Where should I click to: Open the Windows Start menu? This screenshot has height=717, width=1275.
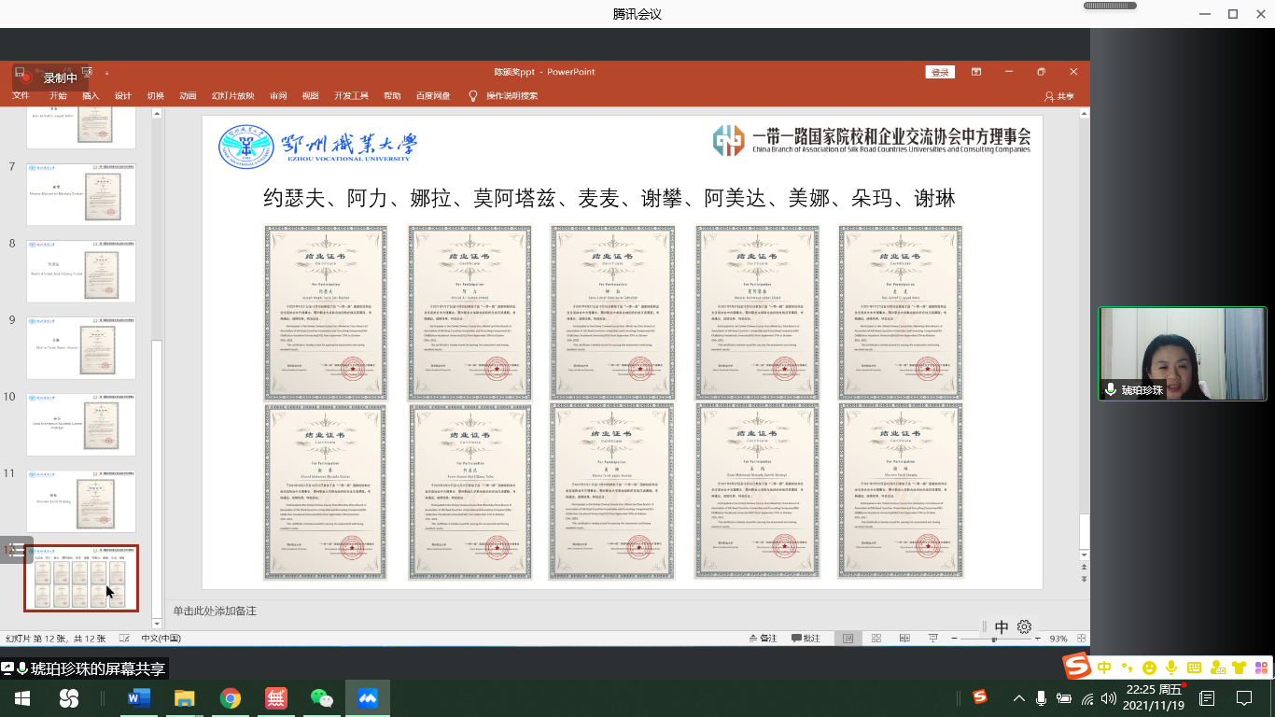(x=21, y=698)
